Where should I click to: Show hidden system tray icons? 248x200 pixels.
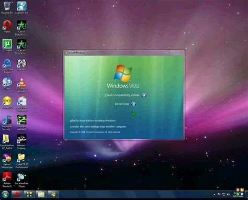point(215,194)
